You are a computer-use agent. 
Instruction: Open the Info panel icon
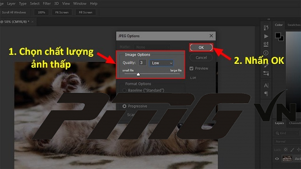pyautogui.click(x=266, y=53)
